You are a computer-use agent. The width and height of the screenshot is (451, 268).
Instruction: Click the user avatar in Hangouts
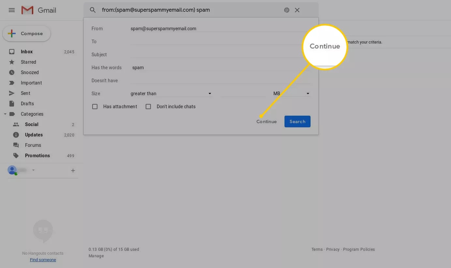pos(12,170)
